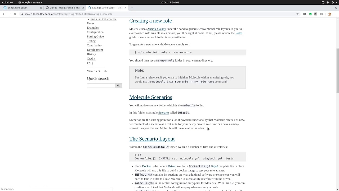Close the GitHub freeipa tab
Screen dimensions: 339x191
pos(83,8)
